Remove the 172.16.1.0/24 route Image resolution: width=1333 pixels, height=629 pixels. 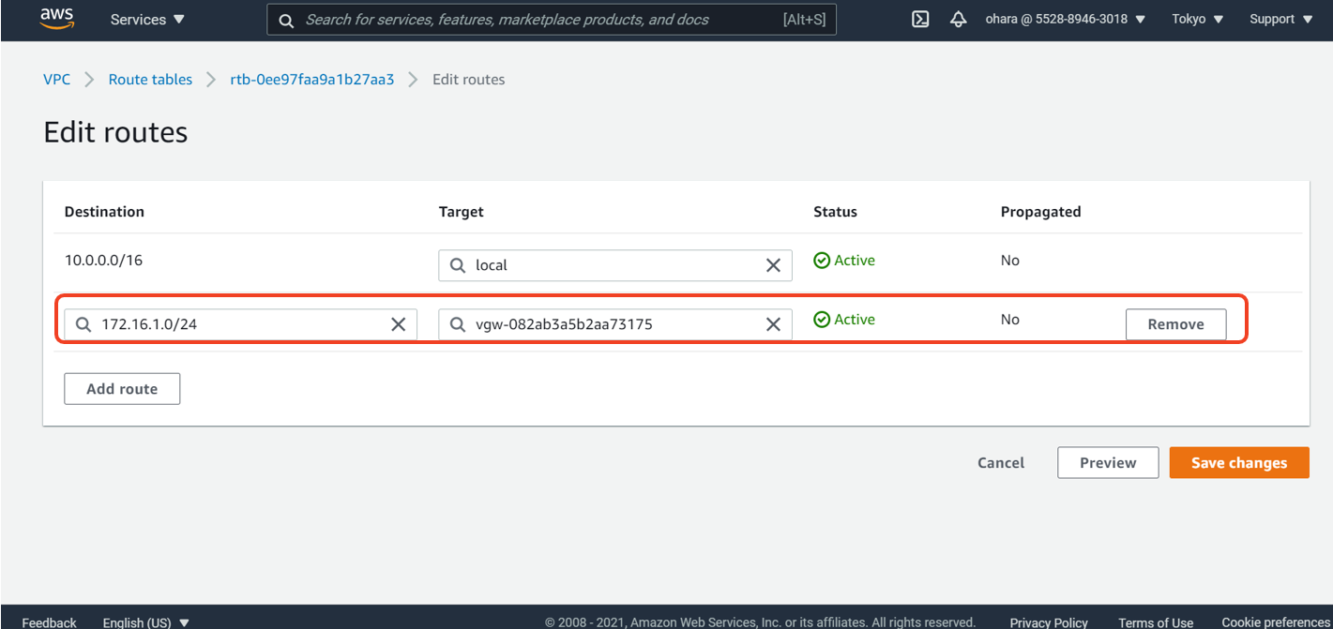click(x=1175, y=324)
